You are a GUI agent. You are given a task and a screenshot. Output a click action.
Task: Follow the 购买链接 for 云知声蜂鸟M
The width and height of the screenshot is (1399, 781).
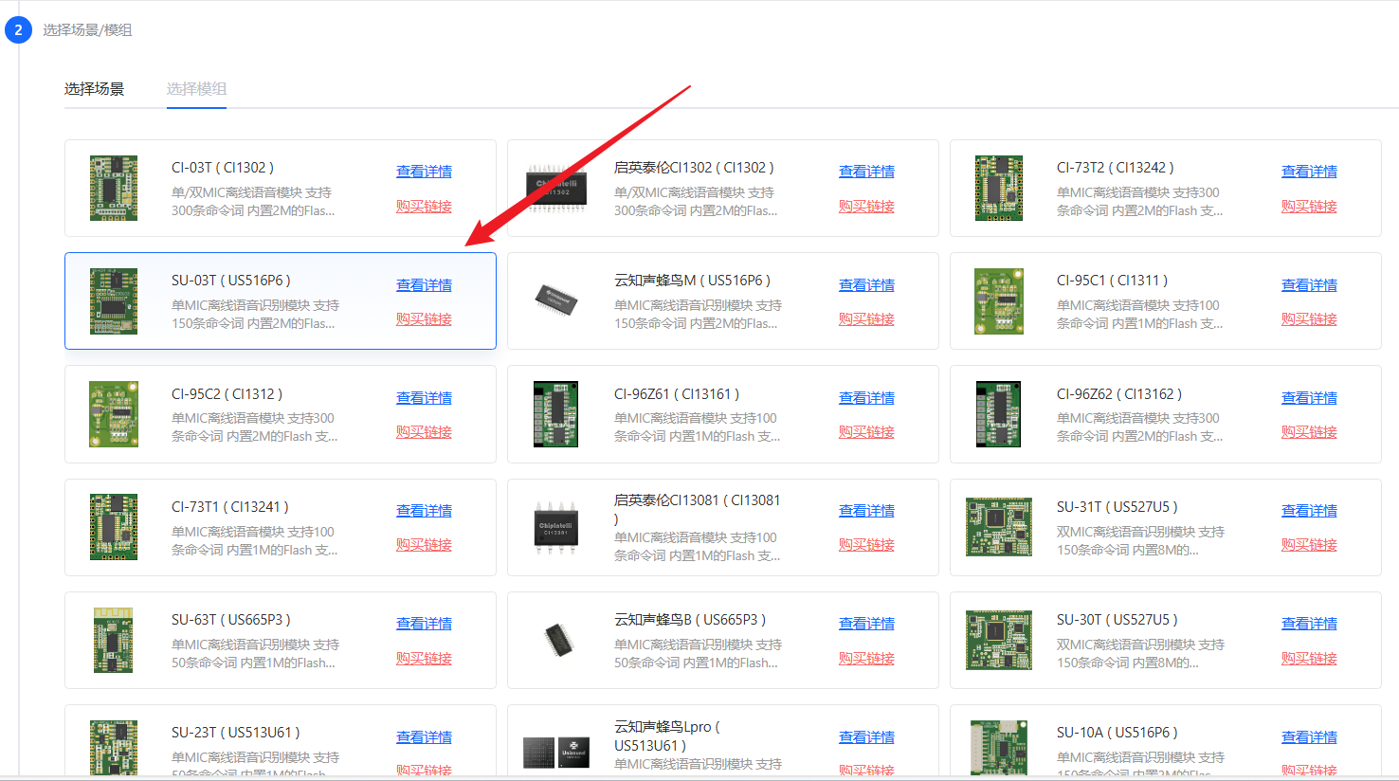[866, 319]
